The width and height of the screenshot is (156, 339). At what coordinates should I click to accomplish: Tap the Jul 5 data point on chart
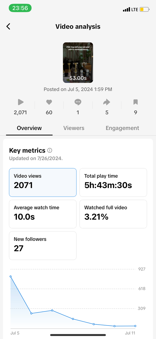click(x=11, y=276)
